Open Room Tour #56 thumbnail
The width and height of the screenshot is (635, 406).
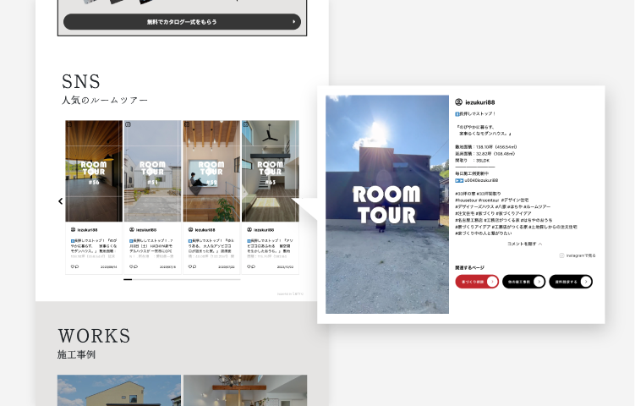pos(94,171)
